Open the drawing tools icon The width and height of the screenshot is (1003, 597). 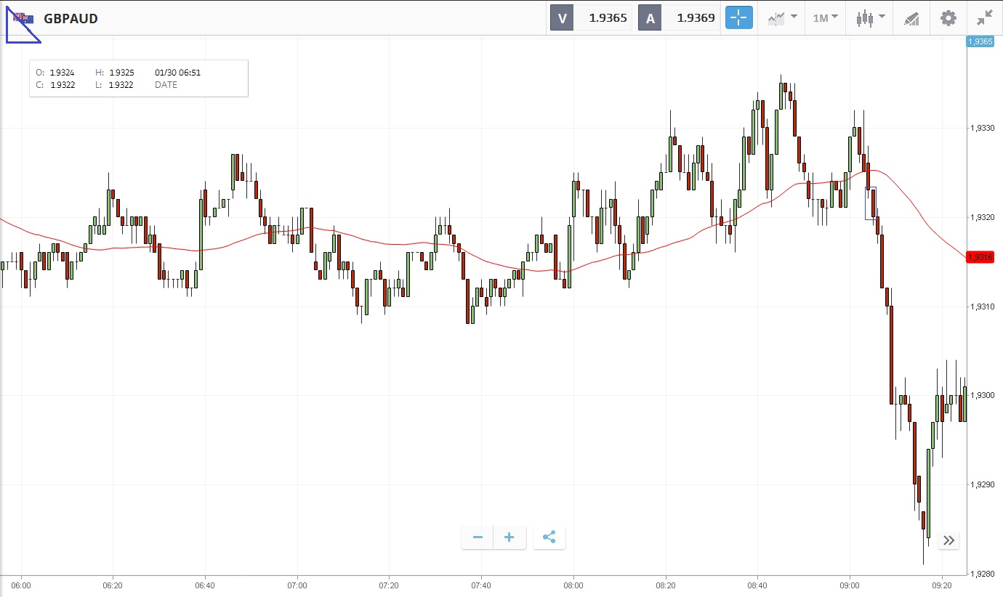(911, 18)
